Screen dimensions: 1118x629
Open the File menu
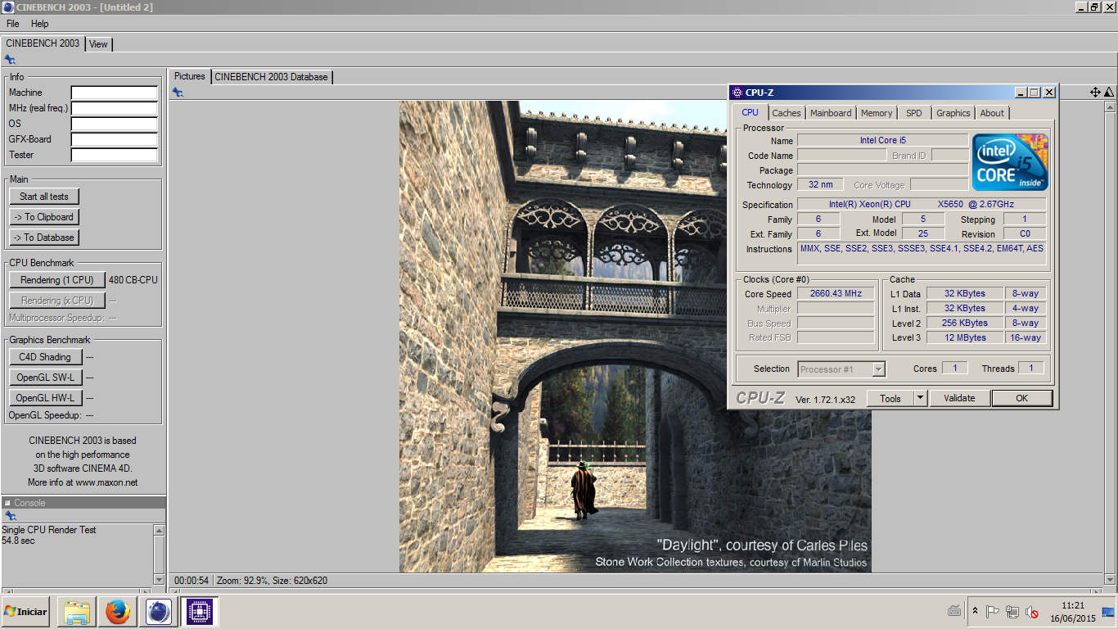click(13, 24)
